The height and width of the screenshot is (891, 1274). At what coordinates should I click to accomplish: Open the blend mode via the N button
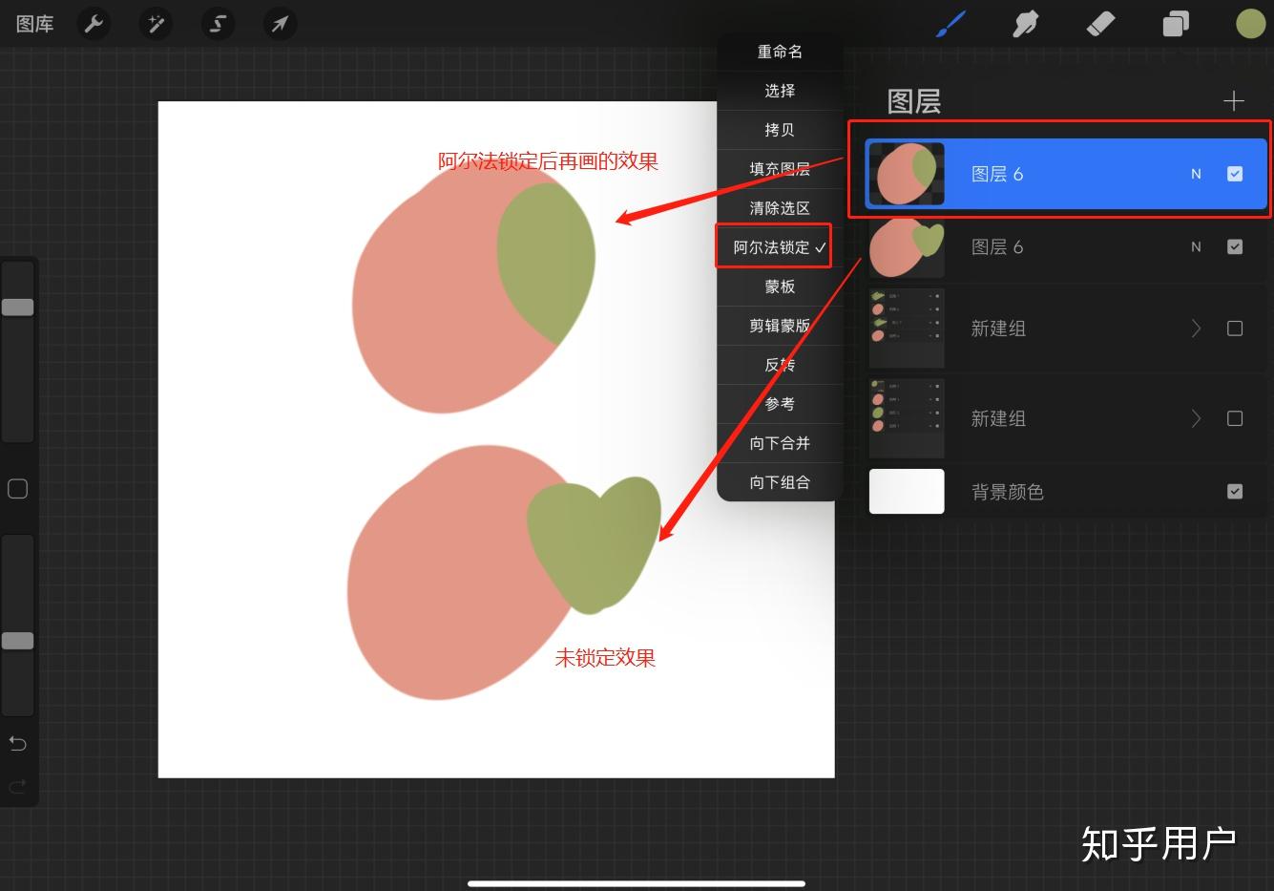pyautogui.click(x=1196, y=173)
